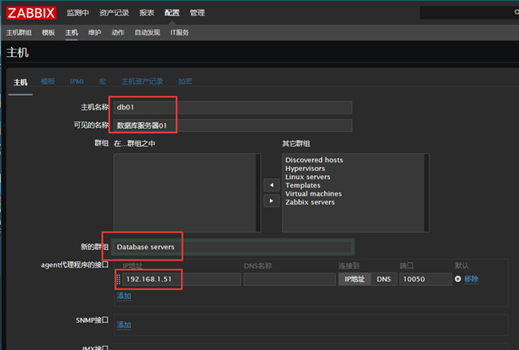Open the 管理 top menu
The width and height of the screenshot is (519, 350).
coord(197,13)
